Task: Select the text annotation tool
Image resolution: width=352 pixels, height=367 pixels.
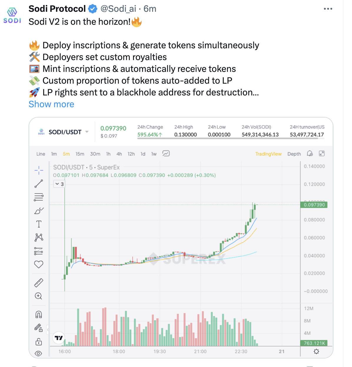Action: pyautogui.click(x=39, y=224)
